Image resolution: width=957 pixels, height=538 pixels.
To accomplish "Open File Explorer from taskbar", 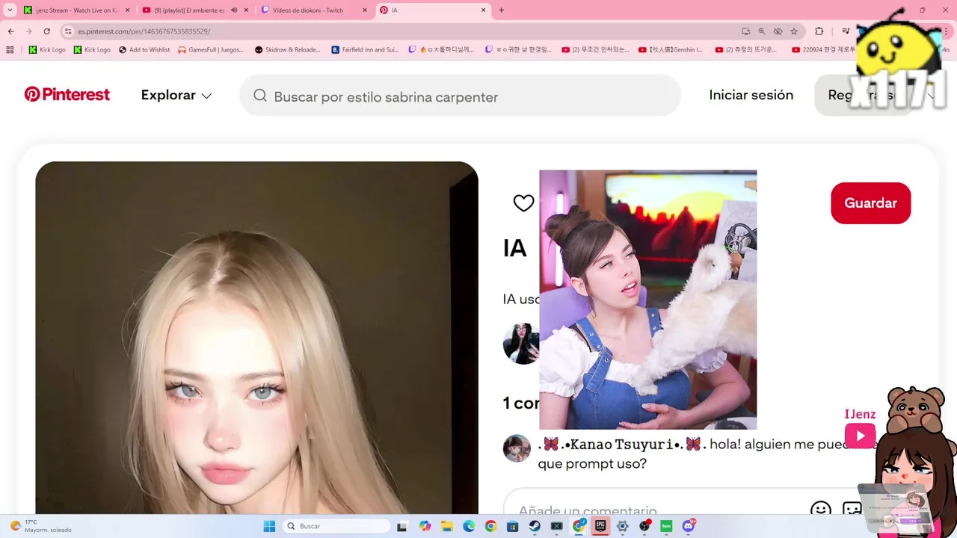I will click(446, 526).
